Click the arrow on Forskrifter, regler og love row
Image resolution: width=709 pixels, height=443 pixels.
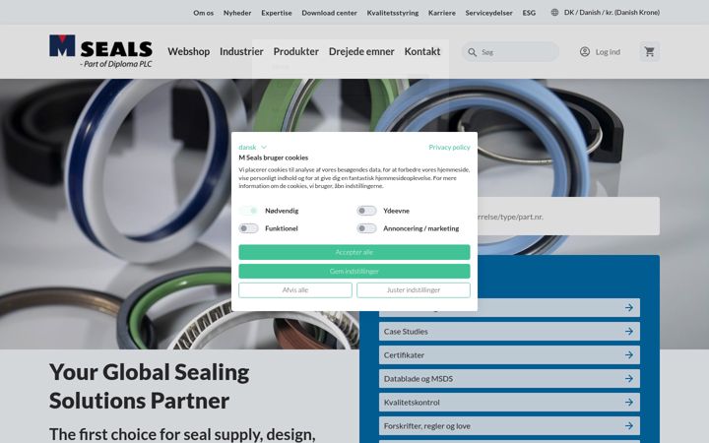pyautogui.click(x=629, y=426)
